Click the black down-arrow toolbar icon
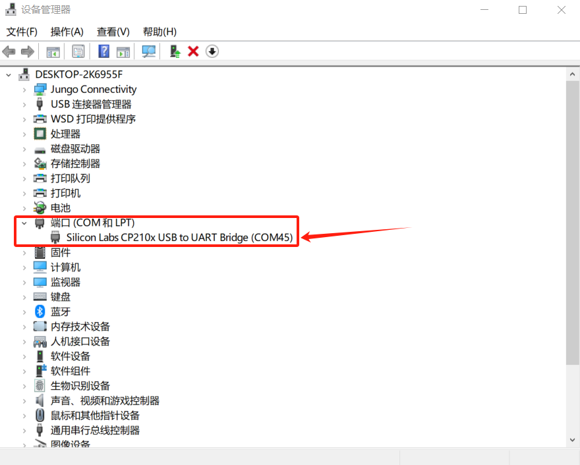This screenshot has width=580, height=465. [212, 51]
